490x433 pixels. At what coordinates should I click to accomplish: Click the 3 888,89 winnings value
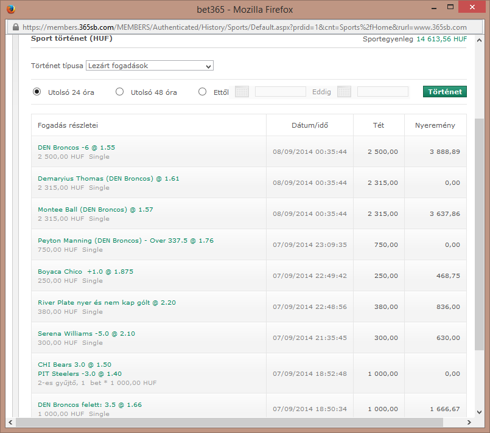445,151
